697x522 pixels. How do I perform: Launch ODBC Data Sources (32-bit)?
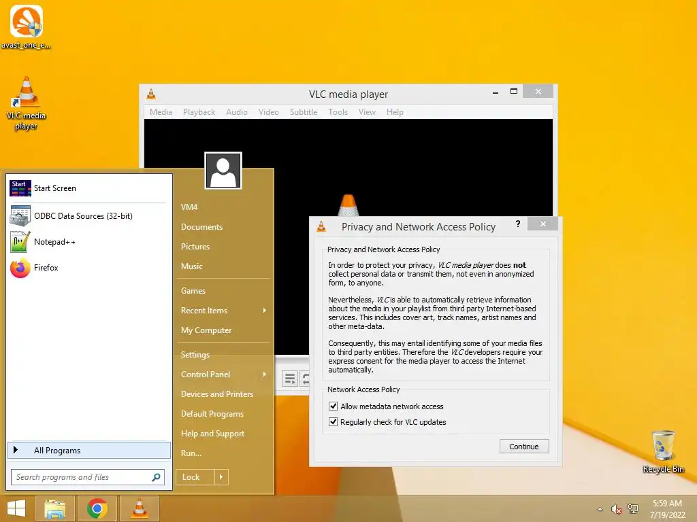pyautogui.click(x=89, y=215)
